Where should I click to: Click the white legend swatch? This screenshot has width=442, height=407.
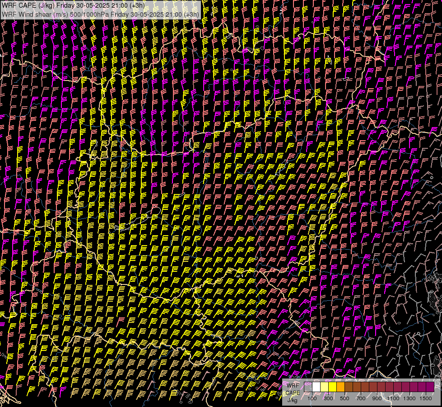click(x=316, y=387)
